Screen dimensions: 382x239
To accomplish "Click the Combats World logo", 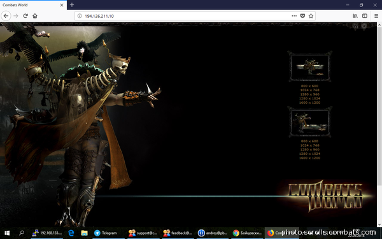I will pyautogui.click(x=325, y=196).
